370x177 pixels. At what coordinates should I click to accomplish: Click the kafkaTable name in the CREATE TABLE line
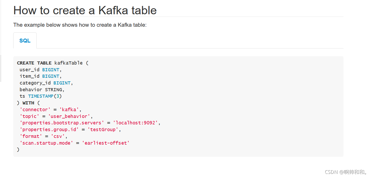pyautogui.click(x=68, y=63)
